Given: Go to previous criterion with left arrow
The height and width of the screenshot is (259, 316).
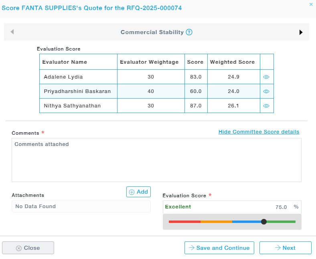Looking at the screenshot, I should [x=12, y=32].
